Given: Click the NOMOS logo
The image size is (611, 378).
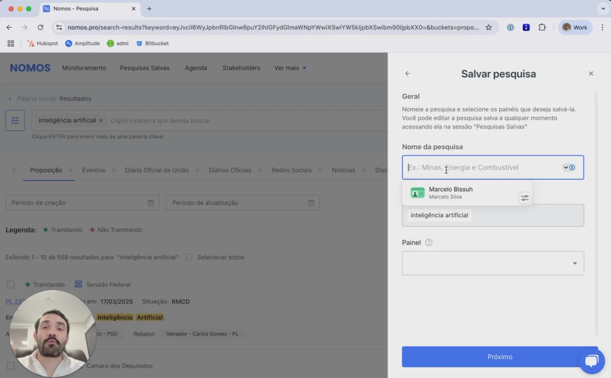Looking at the screenshot, I should pos(30,68).
